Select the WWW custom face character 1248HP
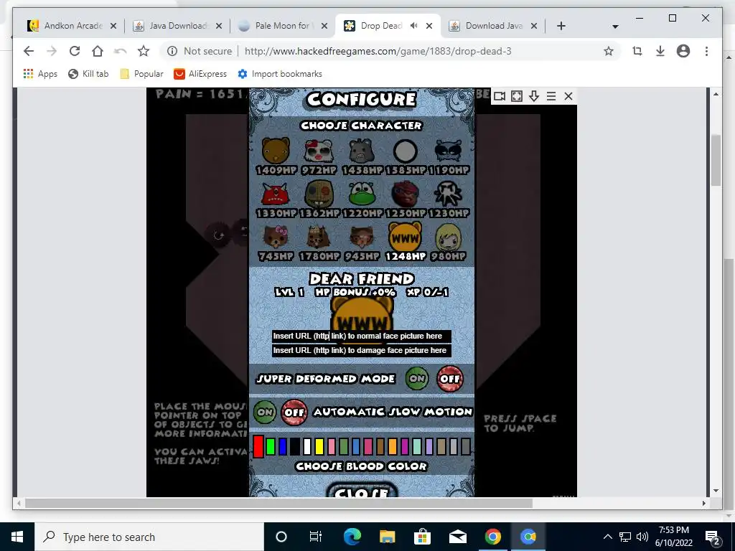The height and width of the screenshot is (551, 735). coord(406,237)
